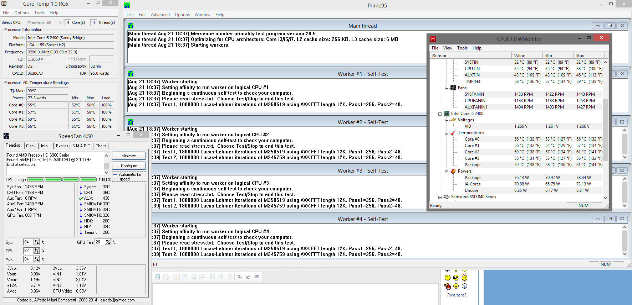Switch to SpeedFan Exotics tab

62,146
